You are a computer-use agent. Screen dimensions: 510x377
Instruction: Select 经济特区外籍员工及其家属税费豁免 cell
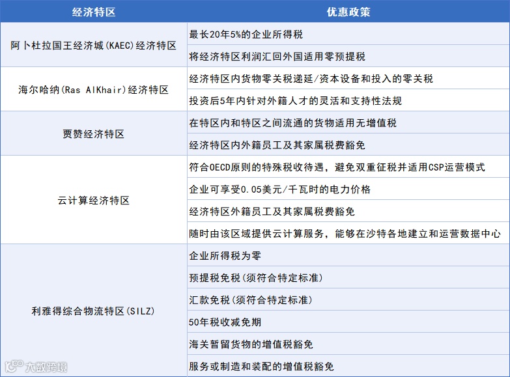coord(348,211)
